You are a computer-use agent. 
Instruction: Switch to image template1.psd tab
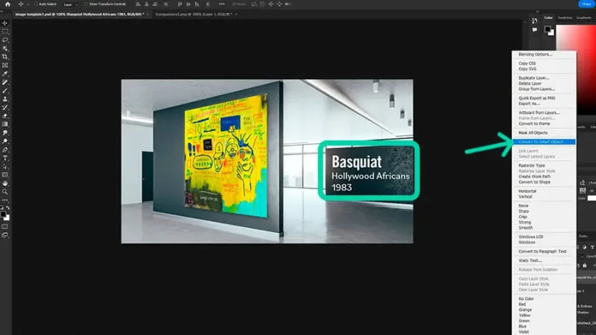click(80, 14)
